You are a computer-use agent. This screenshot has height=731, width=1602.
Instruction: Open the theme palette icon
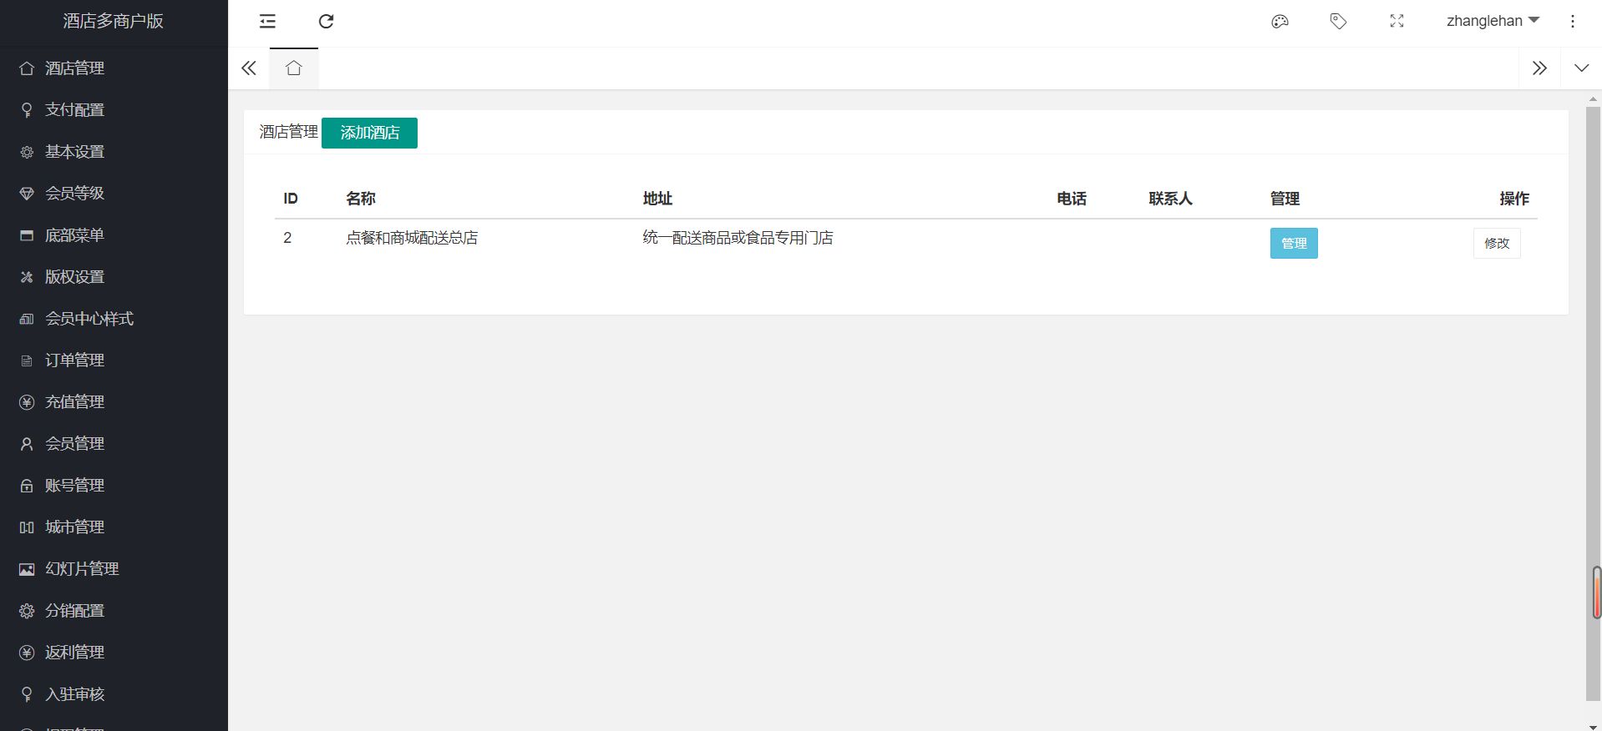coord(1280,22)
